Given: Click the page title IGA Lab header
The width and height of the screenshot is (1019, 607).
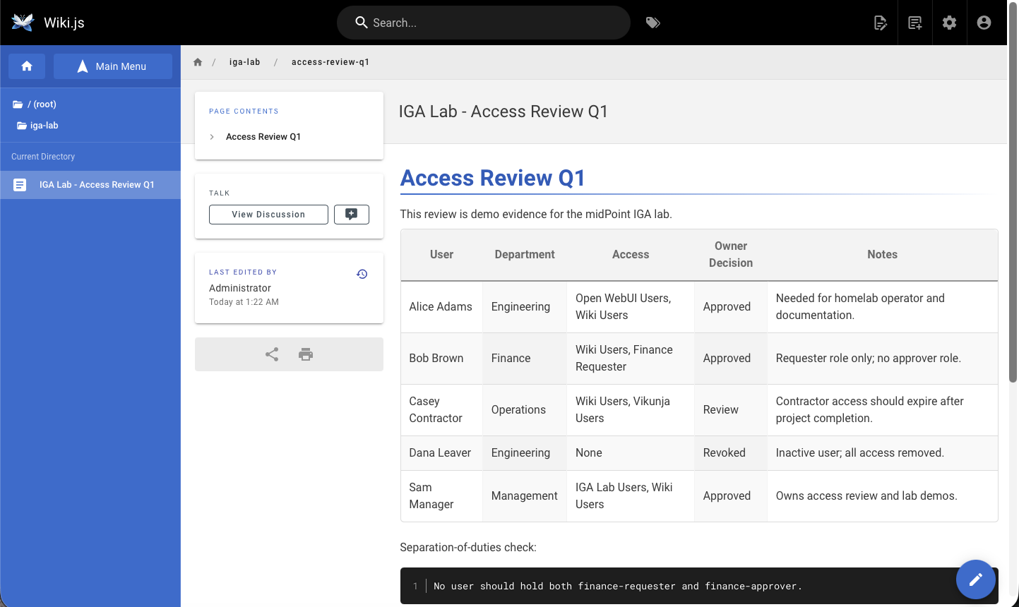Looking at the screenshot, I should 503,112.
